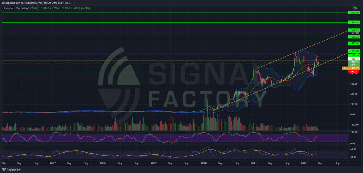
Task: Click the current price label 1028.15
Action: [354, 62]
